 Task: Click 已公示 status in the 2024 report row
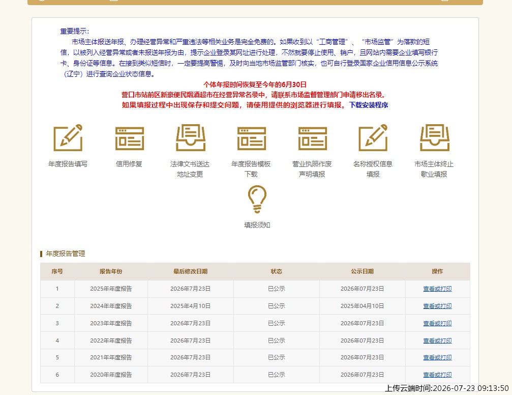(x=276, y=306)
